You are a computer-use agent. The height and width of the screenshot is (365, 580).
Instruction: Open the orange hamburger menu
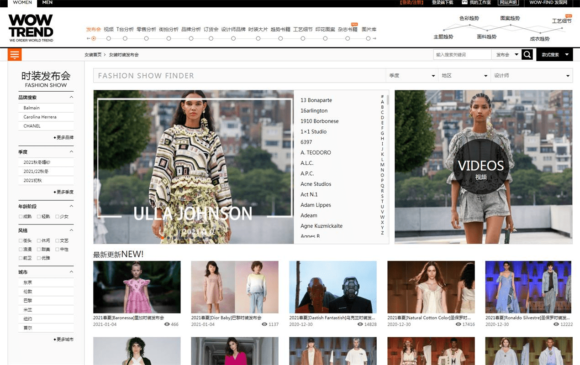(15, 55)
